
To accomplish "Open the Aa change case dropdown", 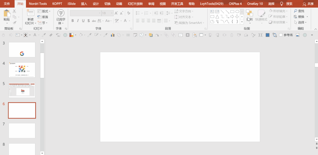I will (108, 21).
